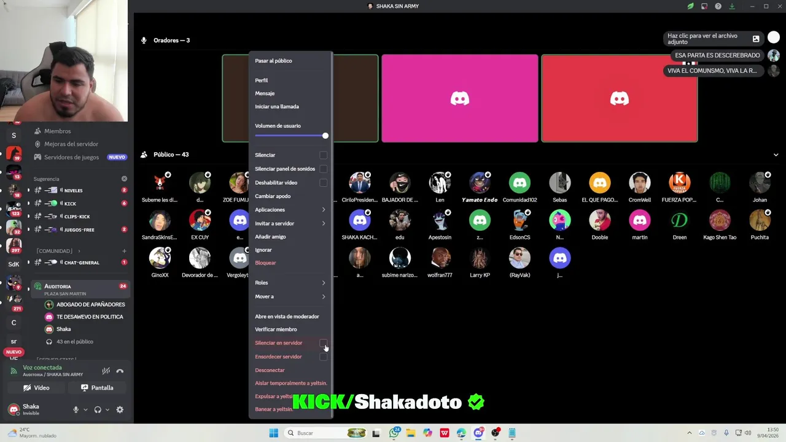Expand the Invitar a servidor submenu
This screenshot has height=442, width=786.
(x=290, y=223)
